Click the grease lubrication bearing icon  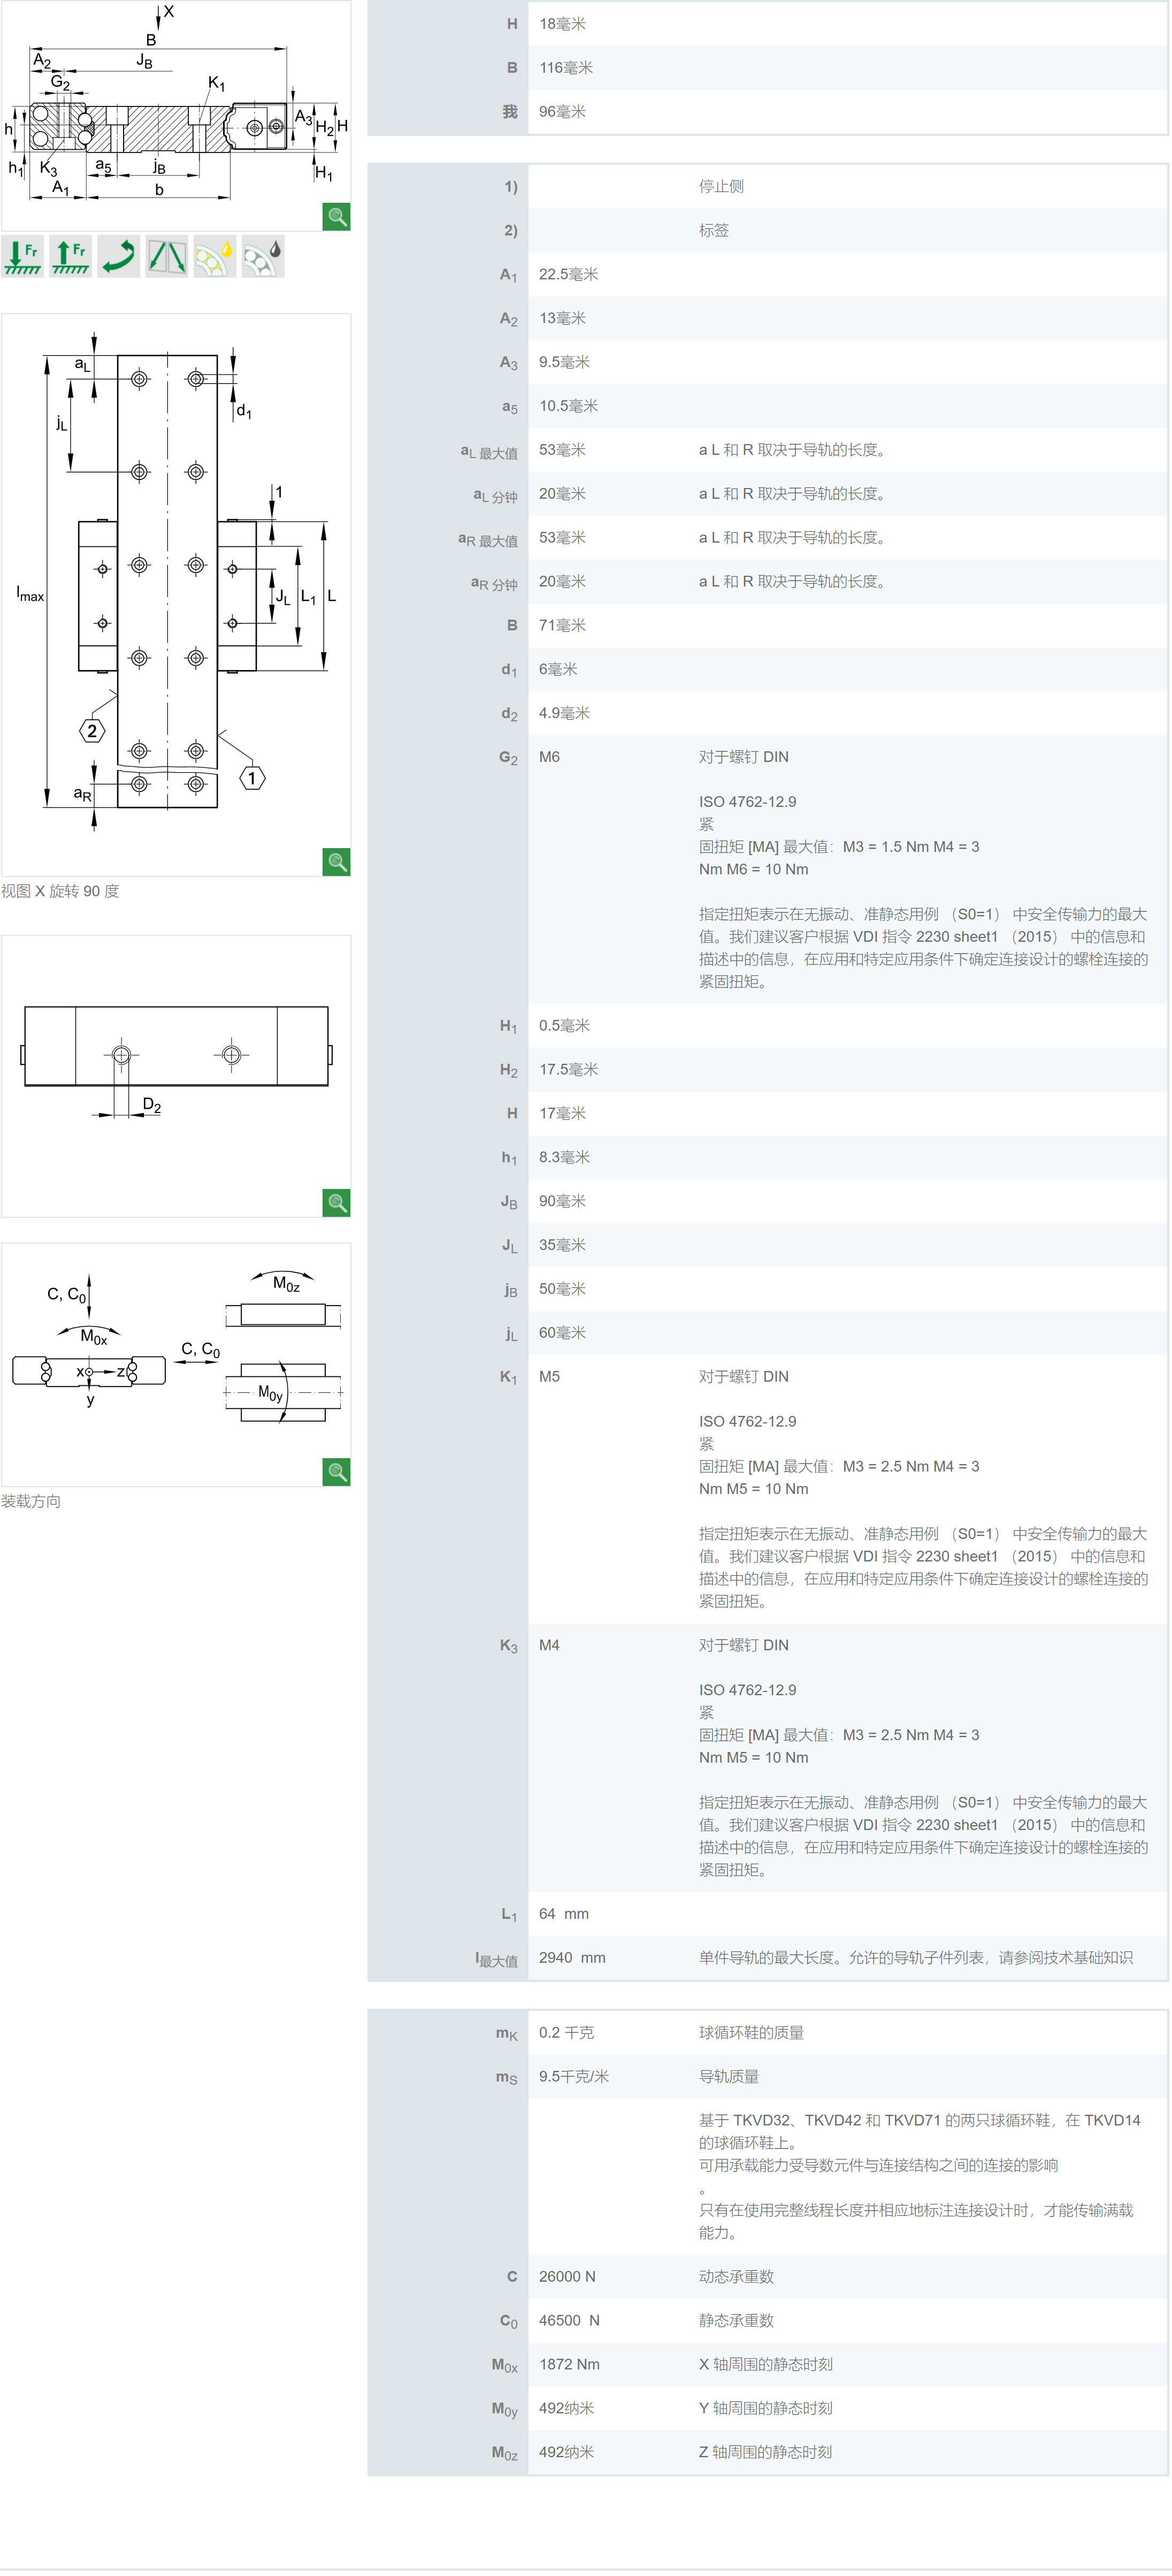pyautogui.click(x=262, y=257)
